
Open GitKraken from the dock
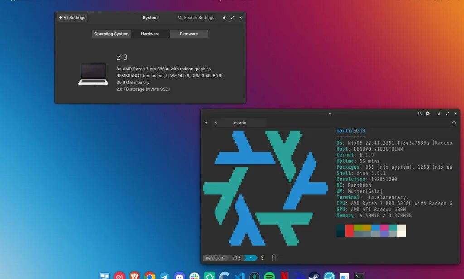254,276
